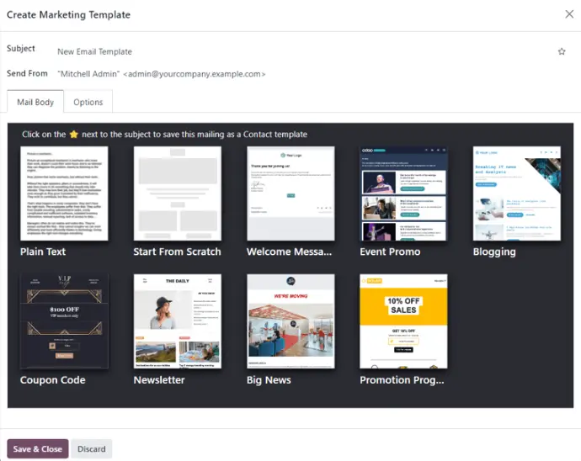The image size is (581, 461).
Task: Click the star icon to save template
Action: point(562,51)
